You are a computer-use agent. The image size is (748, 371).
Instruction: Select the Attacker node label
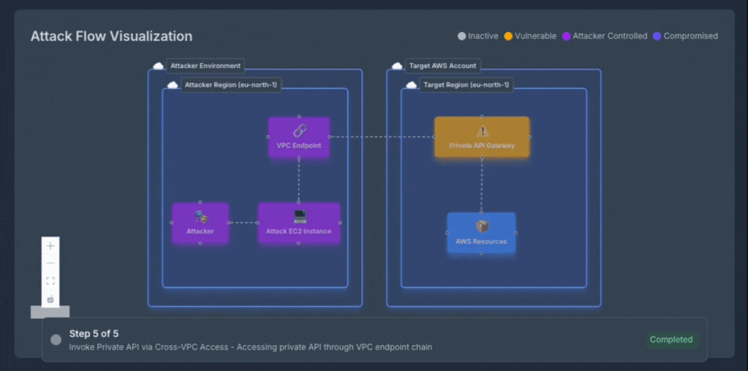[x=201, y=231]
